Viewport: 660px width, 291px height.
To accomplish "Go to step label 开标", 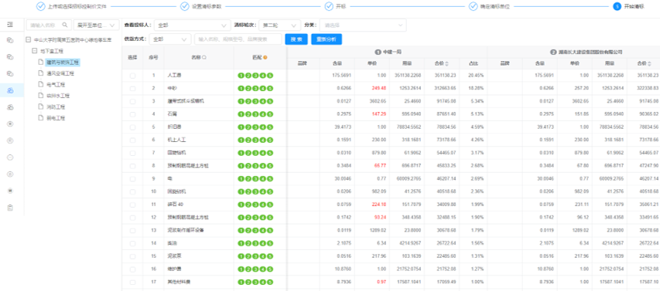I will click(341, 7).
